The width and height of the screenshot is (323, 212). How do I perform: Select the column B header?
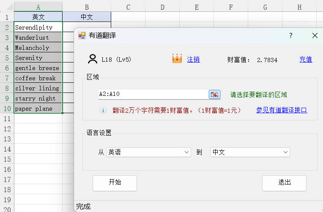click(87, 7)
